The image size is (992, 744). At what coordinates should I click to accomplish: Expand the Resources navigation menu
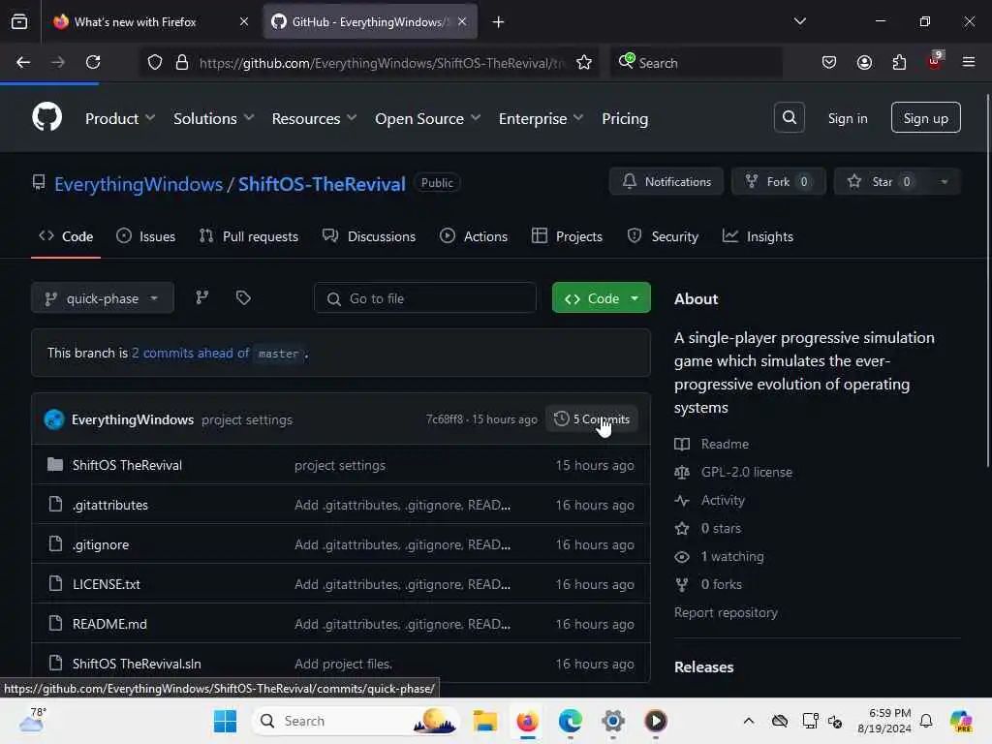(x=315, y=118)
